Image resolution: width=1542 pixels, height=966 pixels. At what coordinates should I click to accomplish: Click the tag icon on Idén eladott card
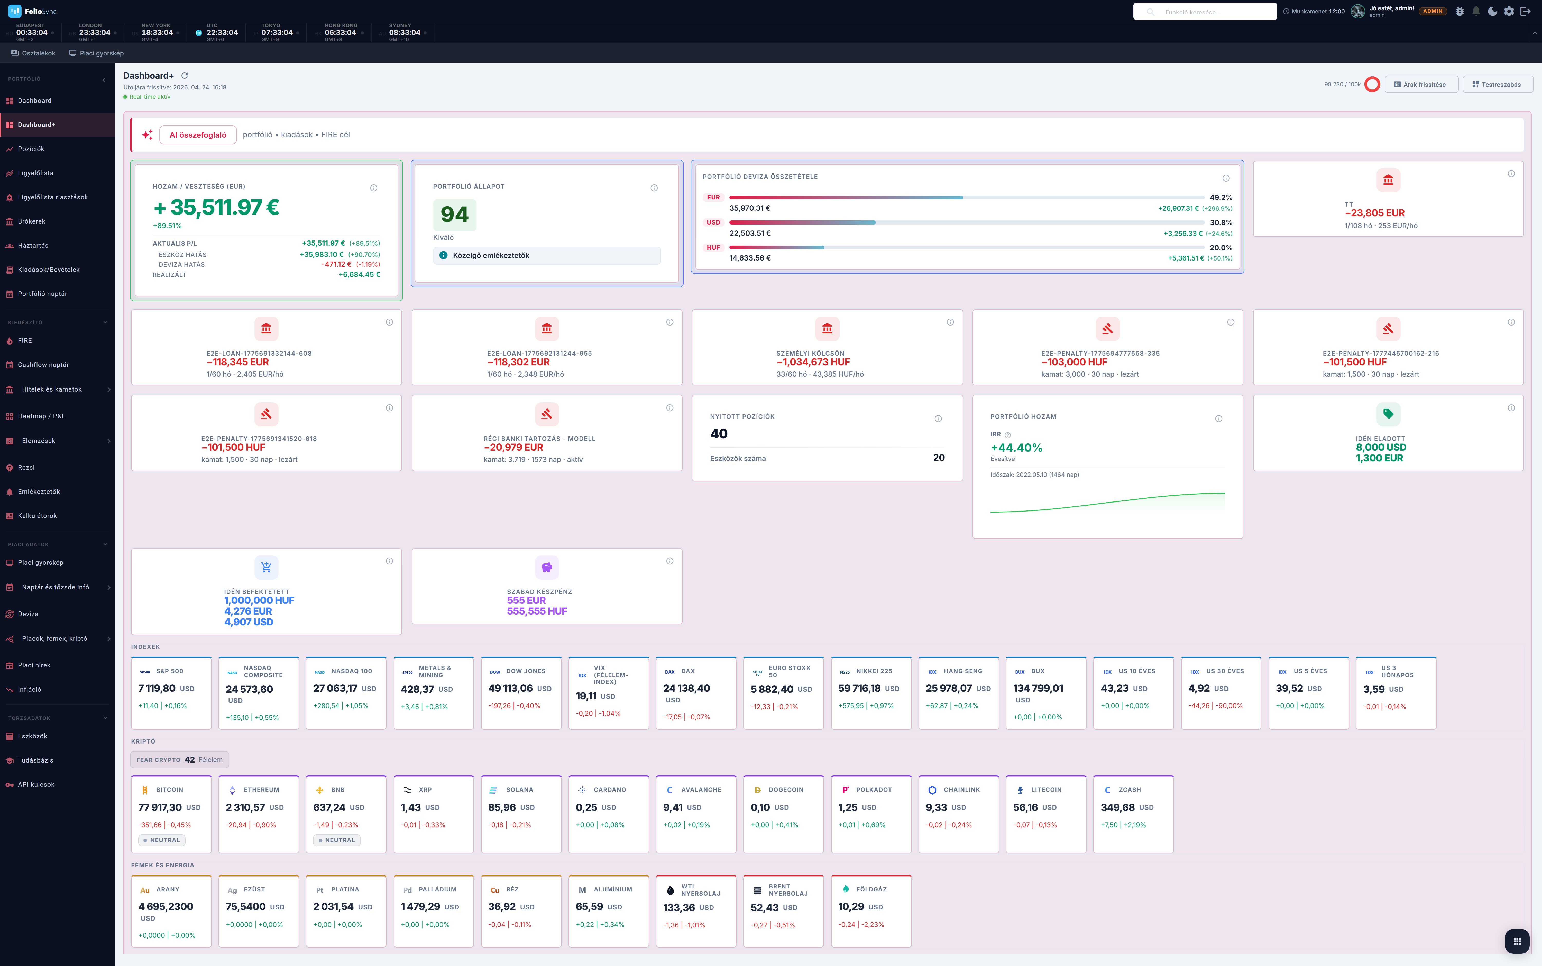point(1388,414)
